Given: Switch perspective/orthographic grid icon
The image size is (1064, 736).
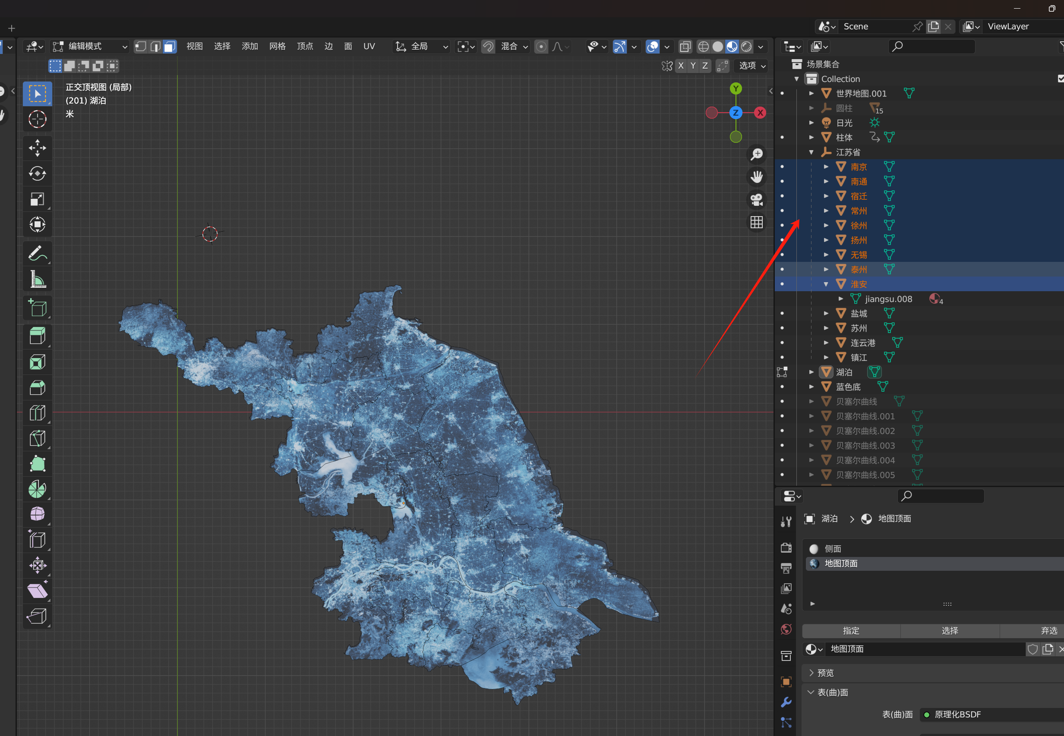Looking at the screenshot, I should pyautogui.click(x=757, y=222).
